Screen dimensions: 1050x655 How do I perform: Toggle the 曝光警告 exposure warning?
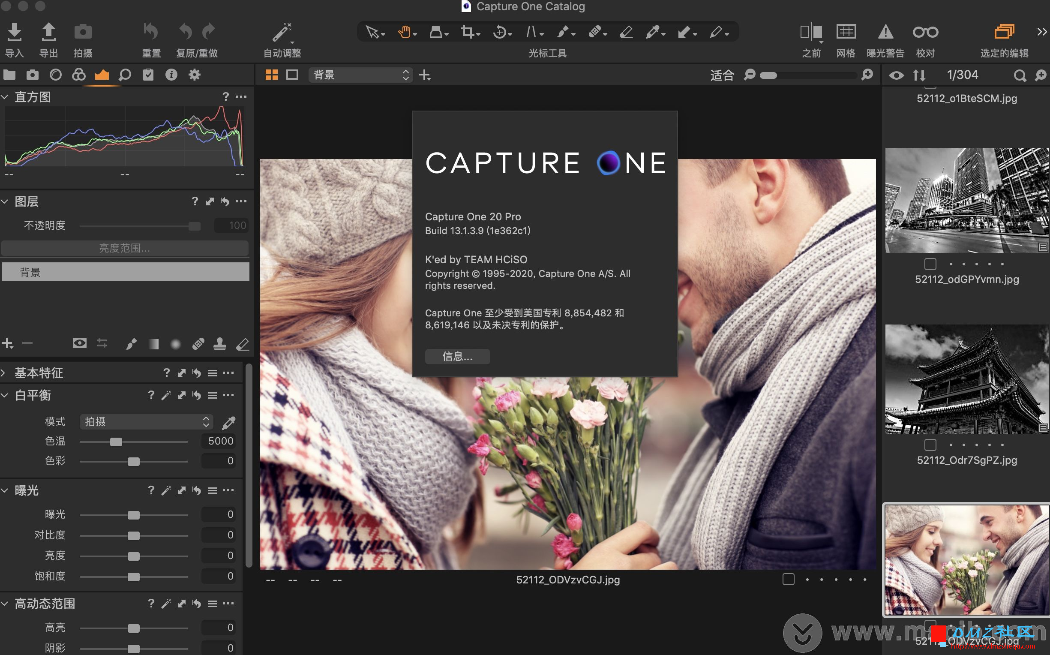[885, 32]
